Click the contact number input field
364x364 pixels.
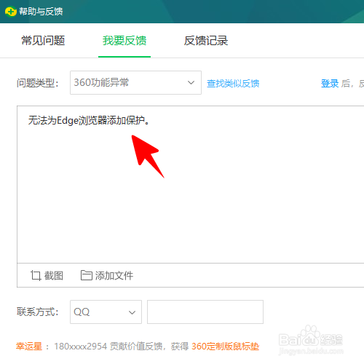point(205,312)
